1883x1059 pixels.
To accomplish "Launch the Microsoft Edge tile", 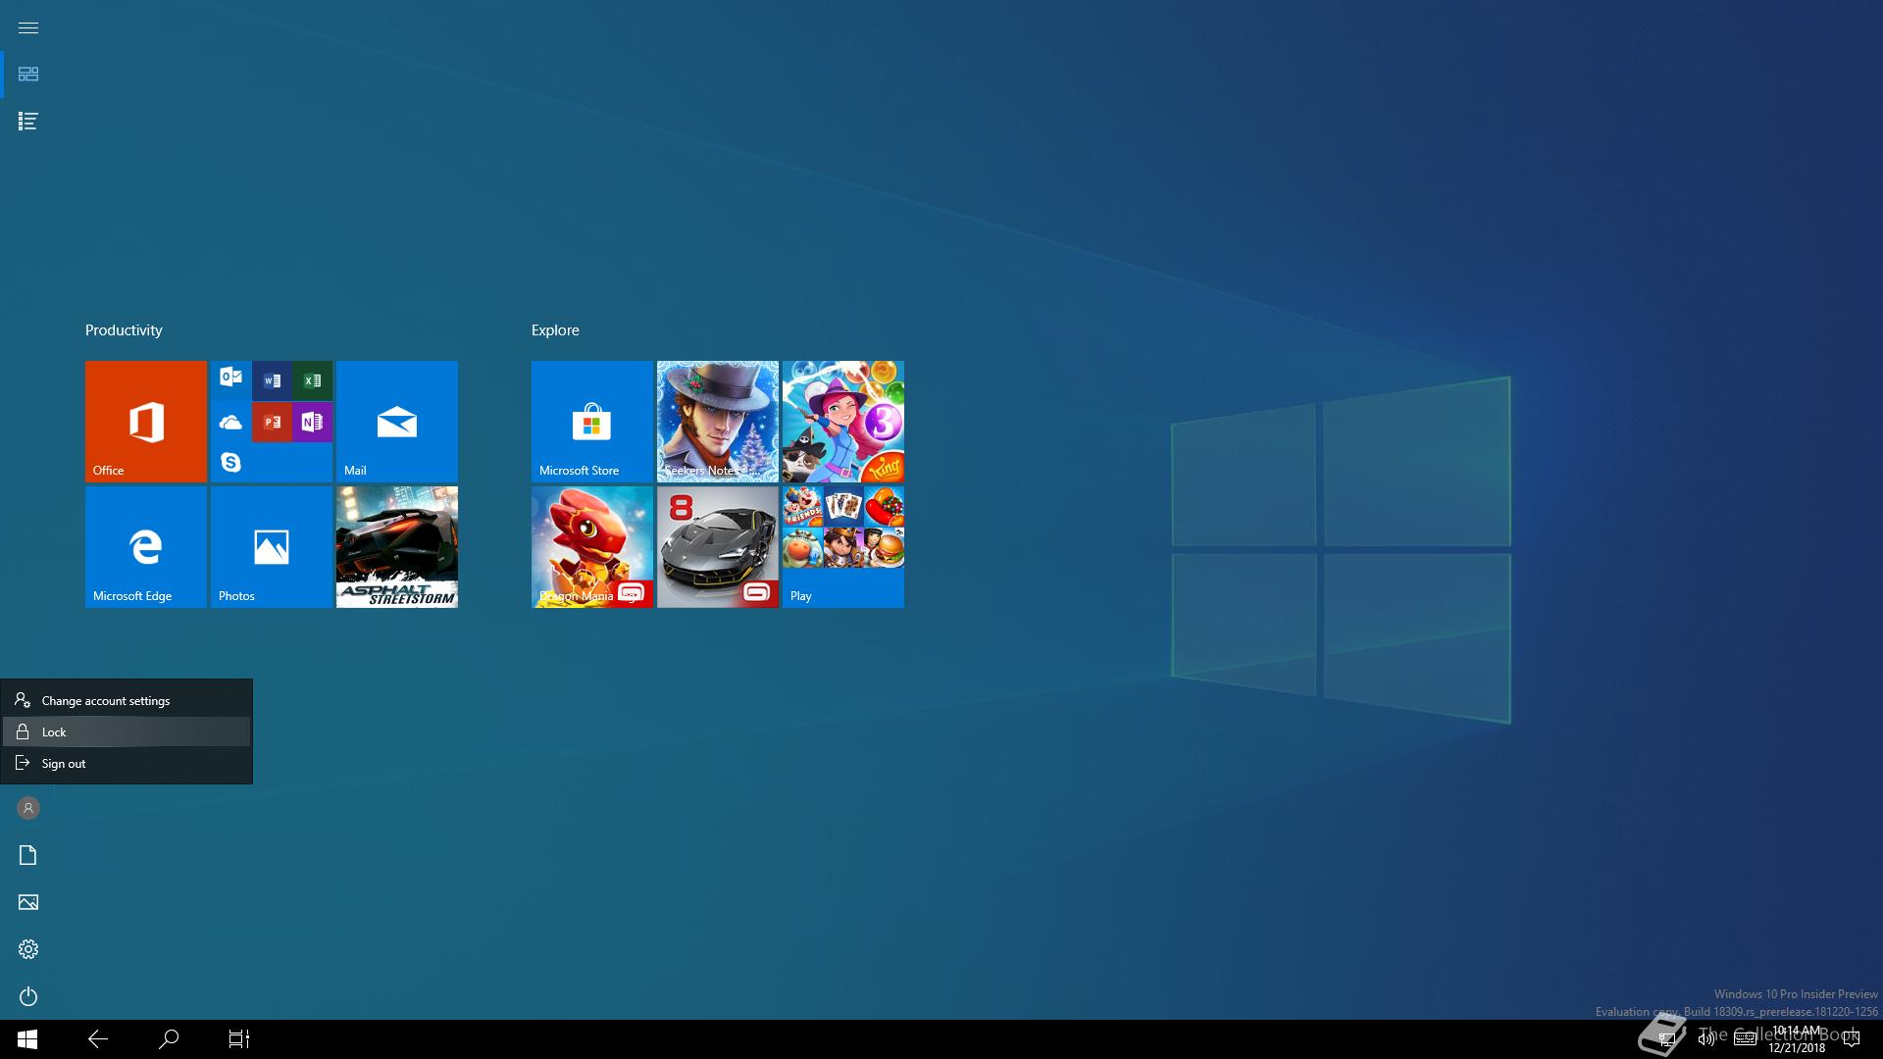I will click(x=146, y=547).
